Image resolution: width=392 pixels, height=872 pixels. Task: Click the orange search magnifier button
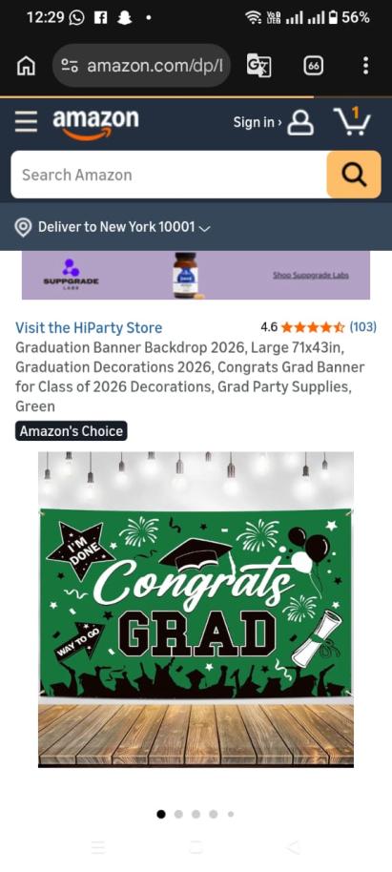click(354, 175)
